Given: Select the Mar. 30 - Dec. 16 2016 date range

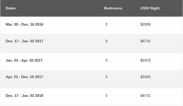Looking at the screenshot, I should coord(25,24).
